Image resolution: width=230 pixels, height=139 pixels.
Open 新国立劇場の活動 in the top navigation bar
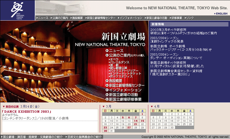pos(156,18)
